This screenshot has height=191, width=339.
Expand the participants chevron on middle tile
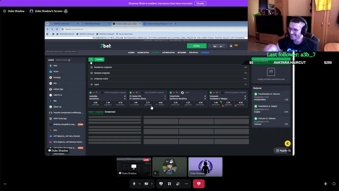pyautogui.click(x=167, y=161)
